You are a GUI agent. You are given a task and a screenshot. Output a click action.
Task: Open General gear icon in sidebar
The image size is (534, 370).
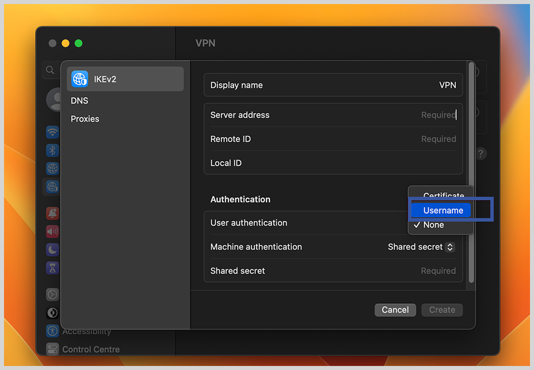click(52, 295)
